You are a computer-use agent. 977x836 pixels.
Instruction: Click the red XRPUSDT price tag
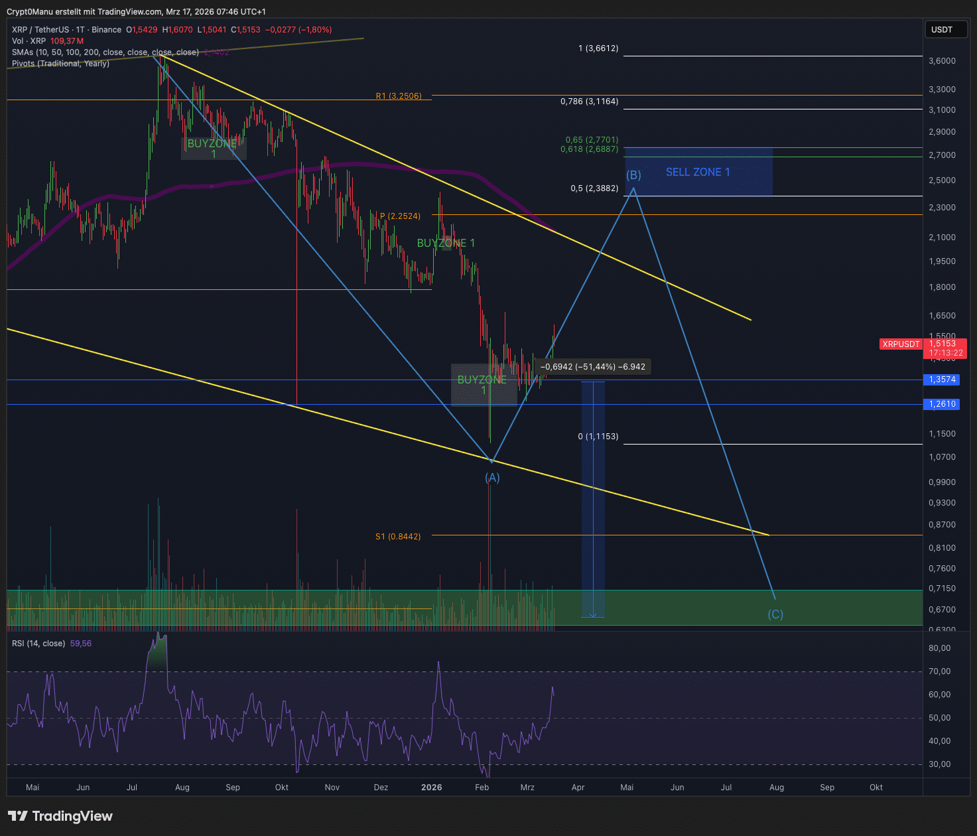pyautogui.click(x=901, y=344)
